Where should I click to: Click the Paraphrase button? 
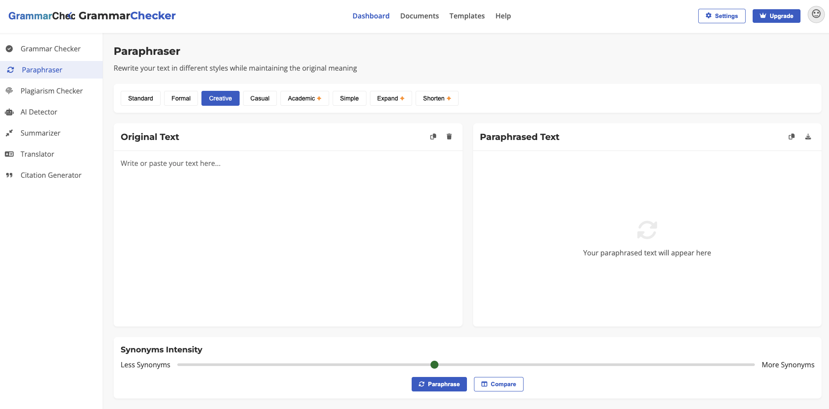point(439,384)
